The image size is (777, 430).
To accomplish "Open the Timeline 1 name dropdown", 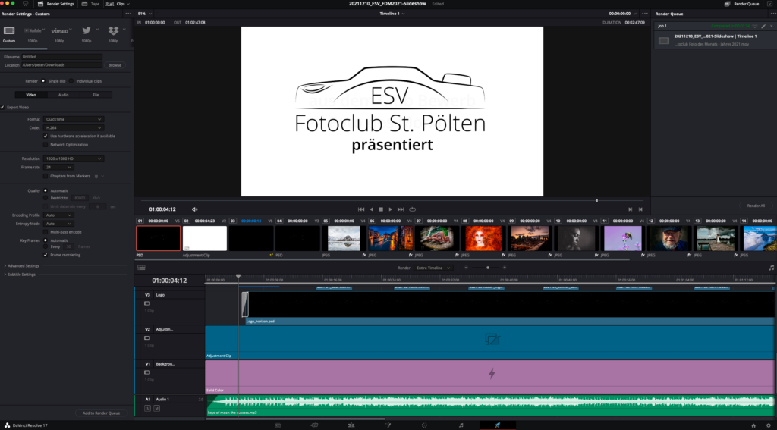I will tap(392, 14).
